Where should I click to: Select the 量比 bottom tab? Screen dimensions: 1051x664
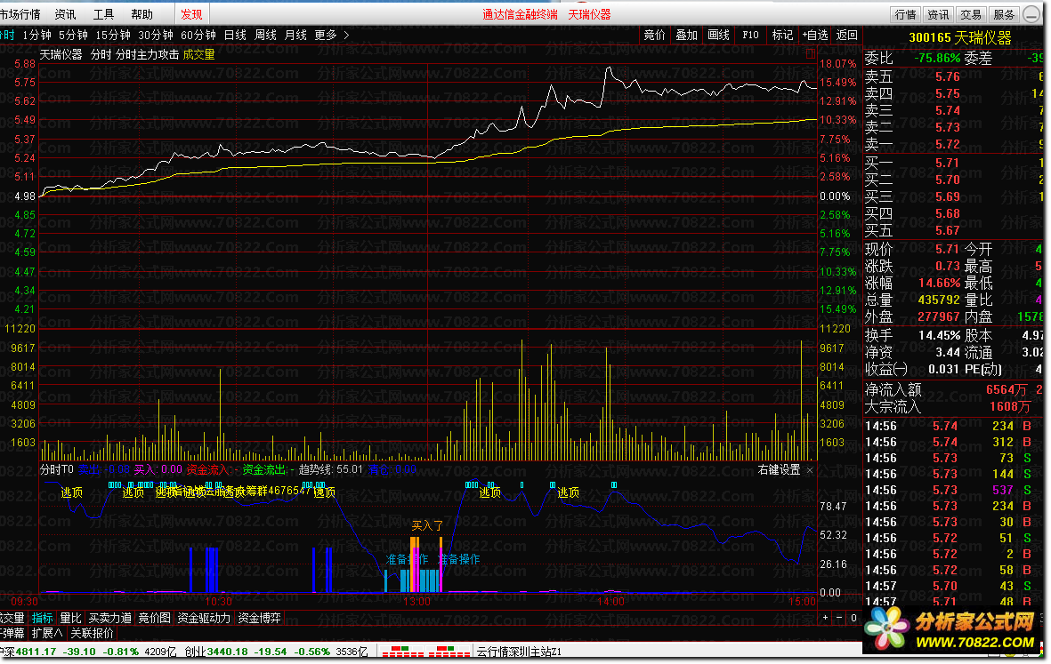(x=71, y=618)
